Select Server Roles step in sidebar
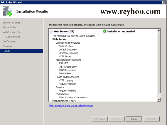Image resolution: width=167 pixels, height=125 pixels. [x=9, y=27]
